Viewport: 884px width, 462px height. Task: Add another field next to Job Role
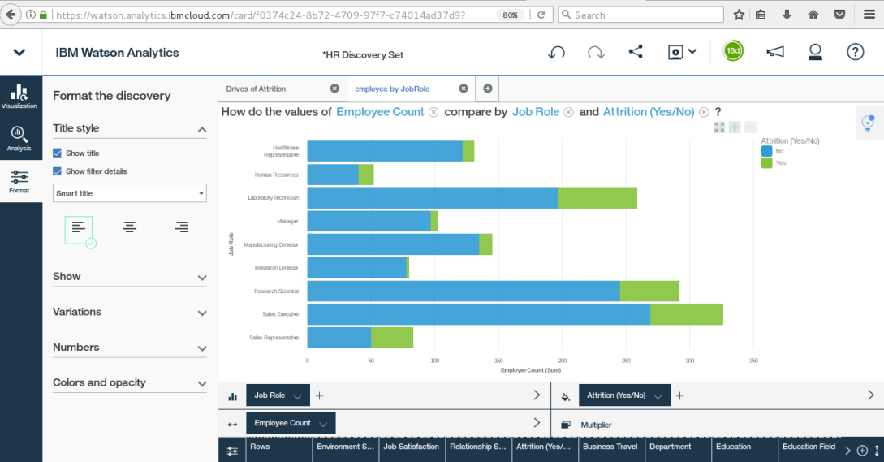320,396
